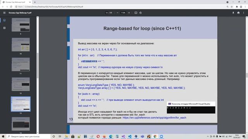The width and height of the screenshot is (248, 139).
Task: Open Visual Studio purple icon on the taskbar
Action: (123, 136)
